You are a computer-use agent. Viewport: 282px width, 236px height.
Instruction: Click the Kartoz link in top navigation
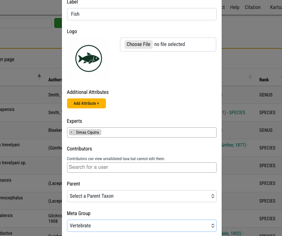coord(276,7)
